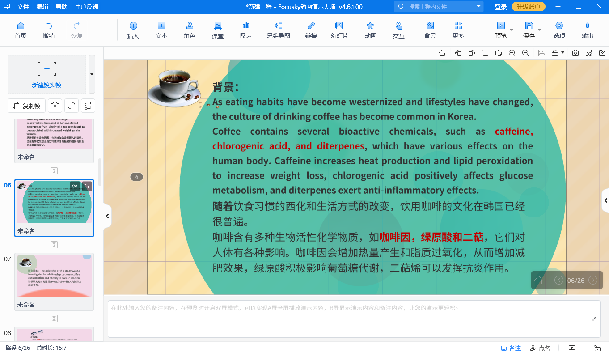The image size is (609, 353).
Task: Click the notes input text area
Action: click(x=347, y=319)
